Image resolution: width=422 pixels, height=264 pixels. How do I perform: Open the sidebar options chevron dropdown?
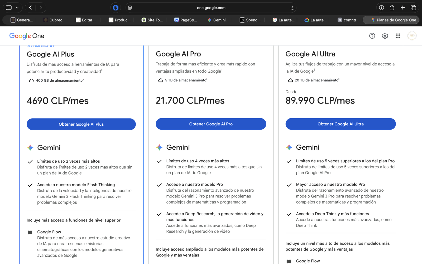click(17, 8)
